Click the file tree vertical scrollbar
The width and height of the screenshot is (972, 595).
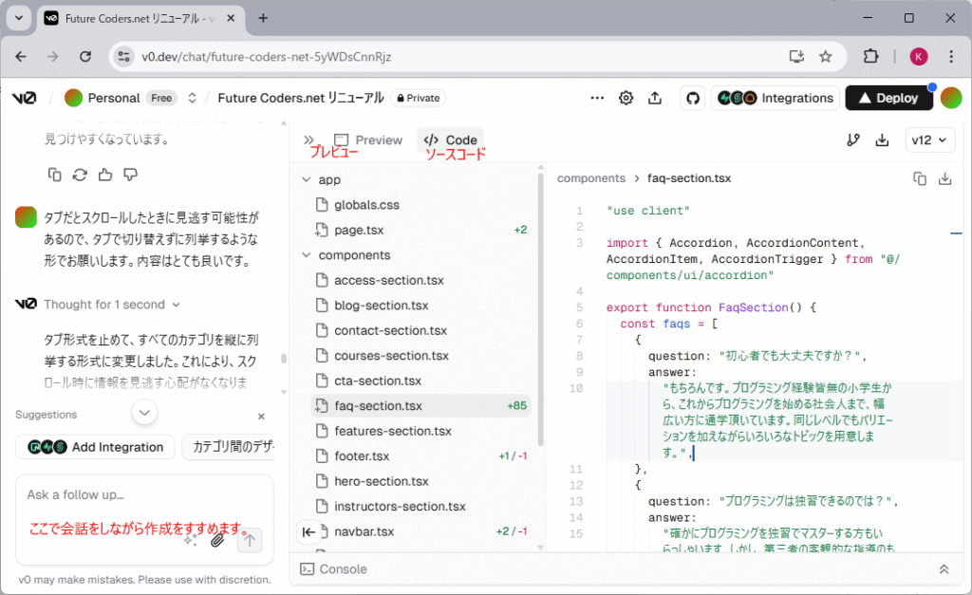pyautogui.click(x=540, y=308)
